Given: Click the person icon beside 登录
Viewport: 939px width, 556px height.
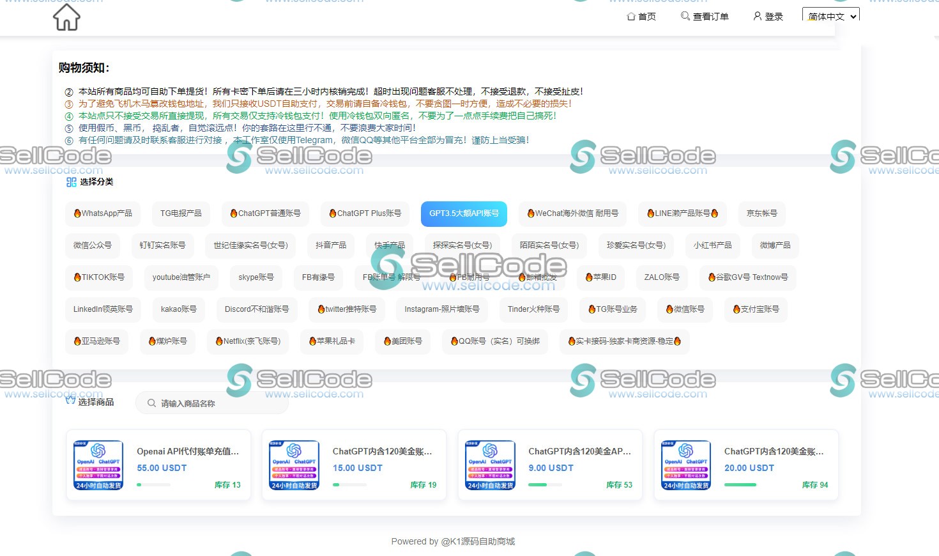Looking at the screenshot, I should tap(757, 17).
